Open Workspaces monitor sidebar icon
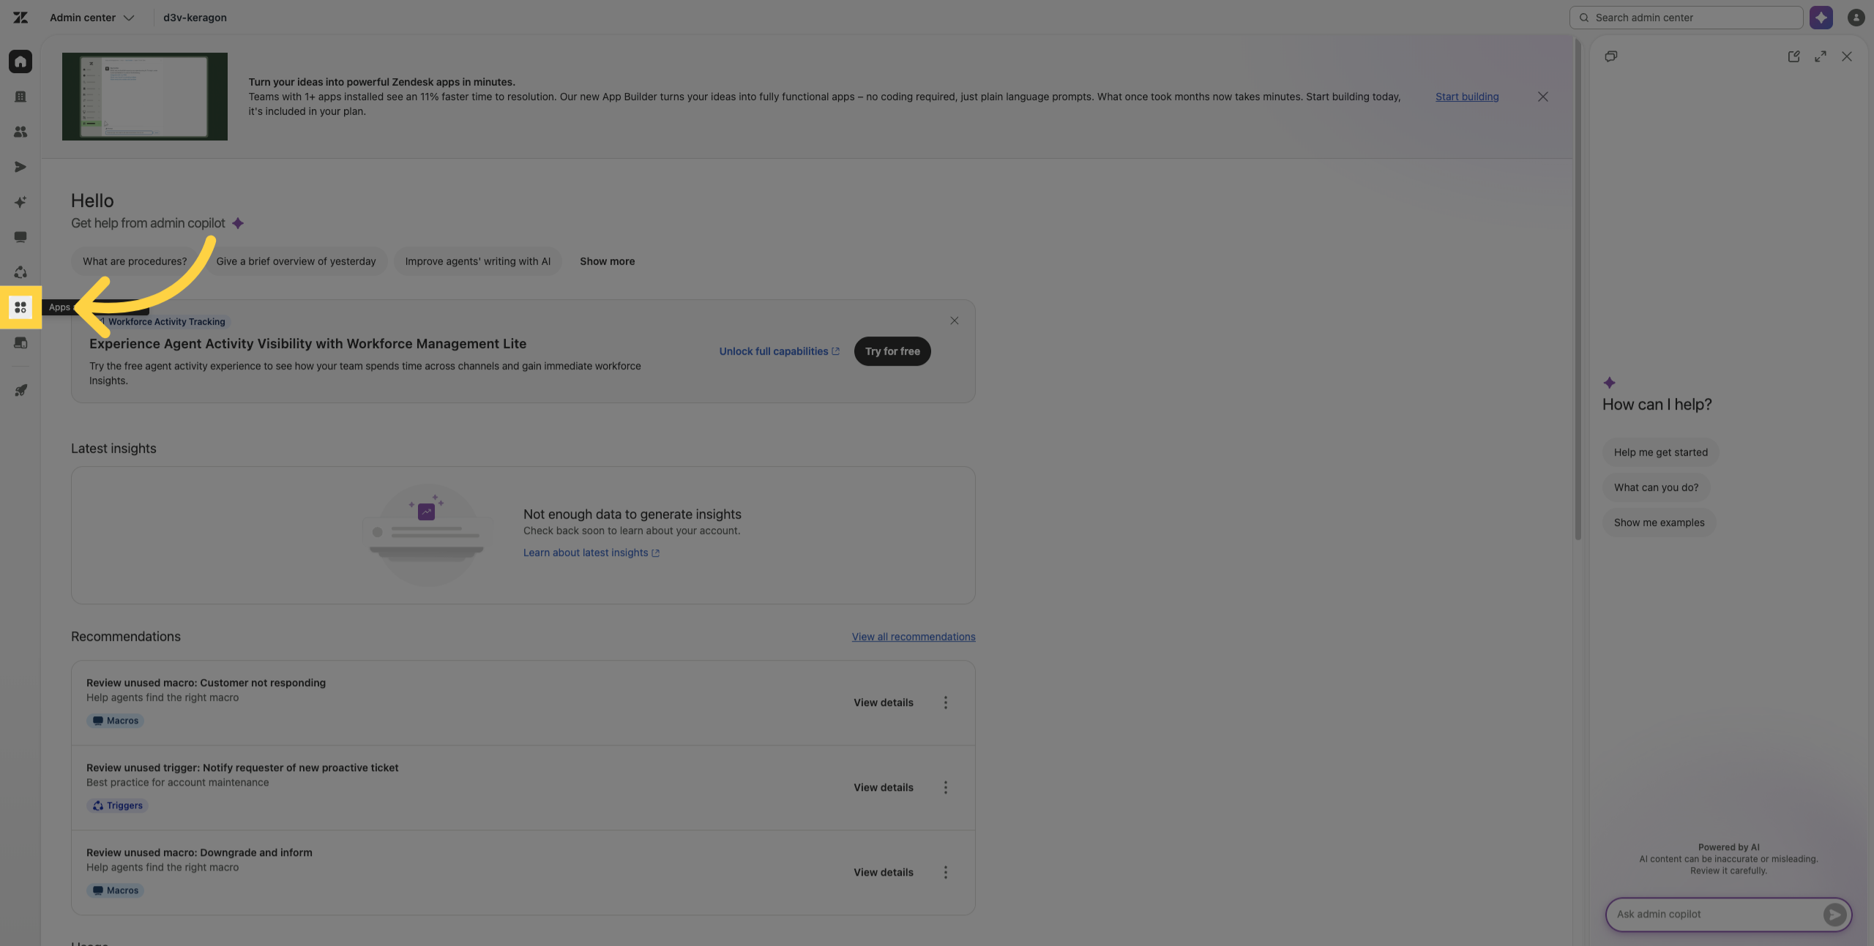 [x=20, y=237]
